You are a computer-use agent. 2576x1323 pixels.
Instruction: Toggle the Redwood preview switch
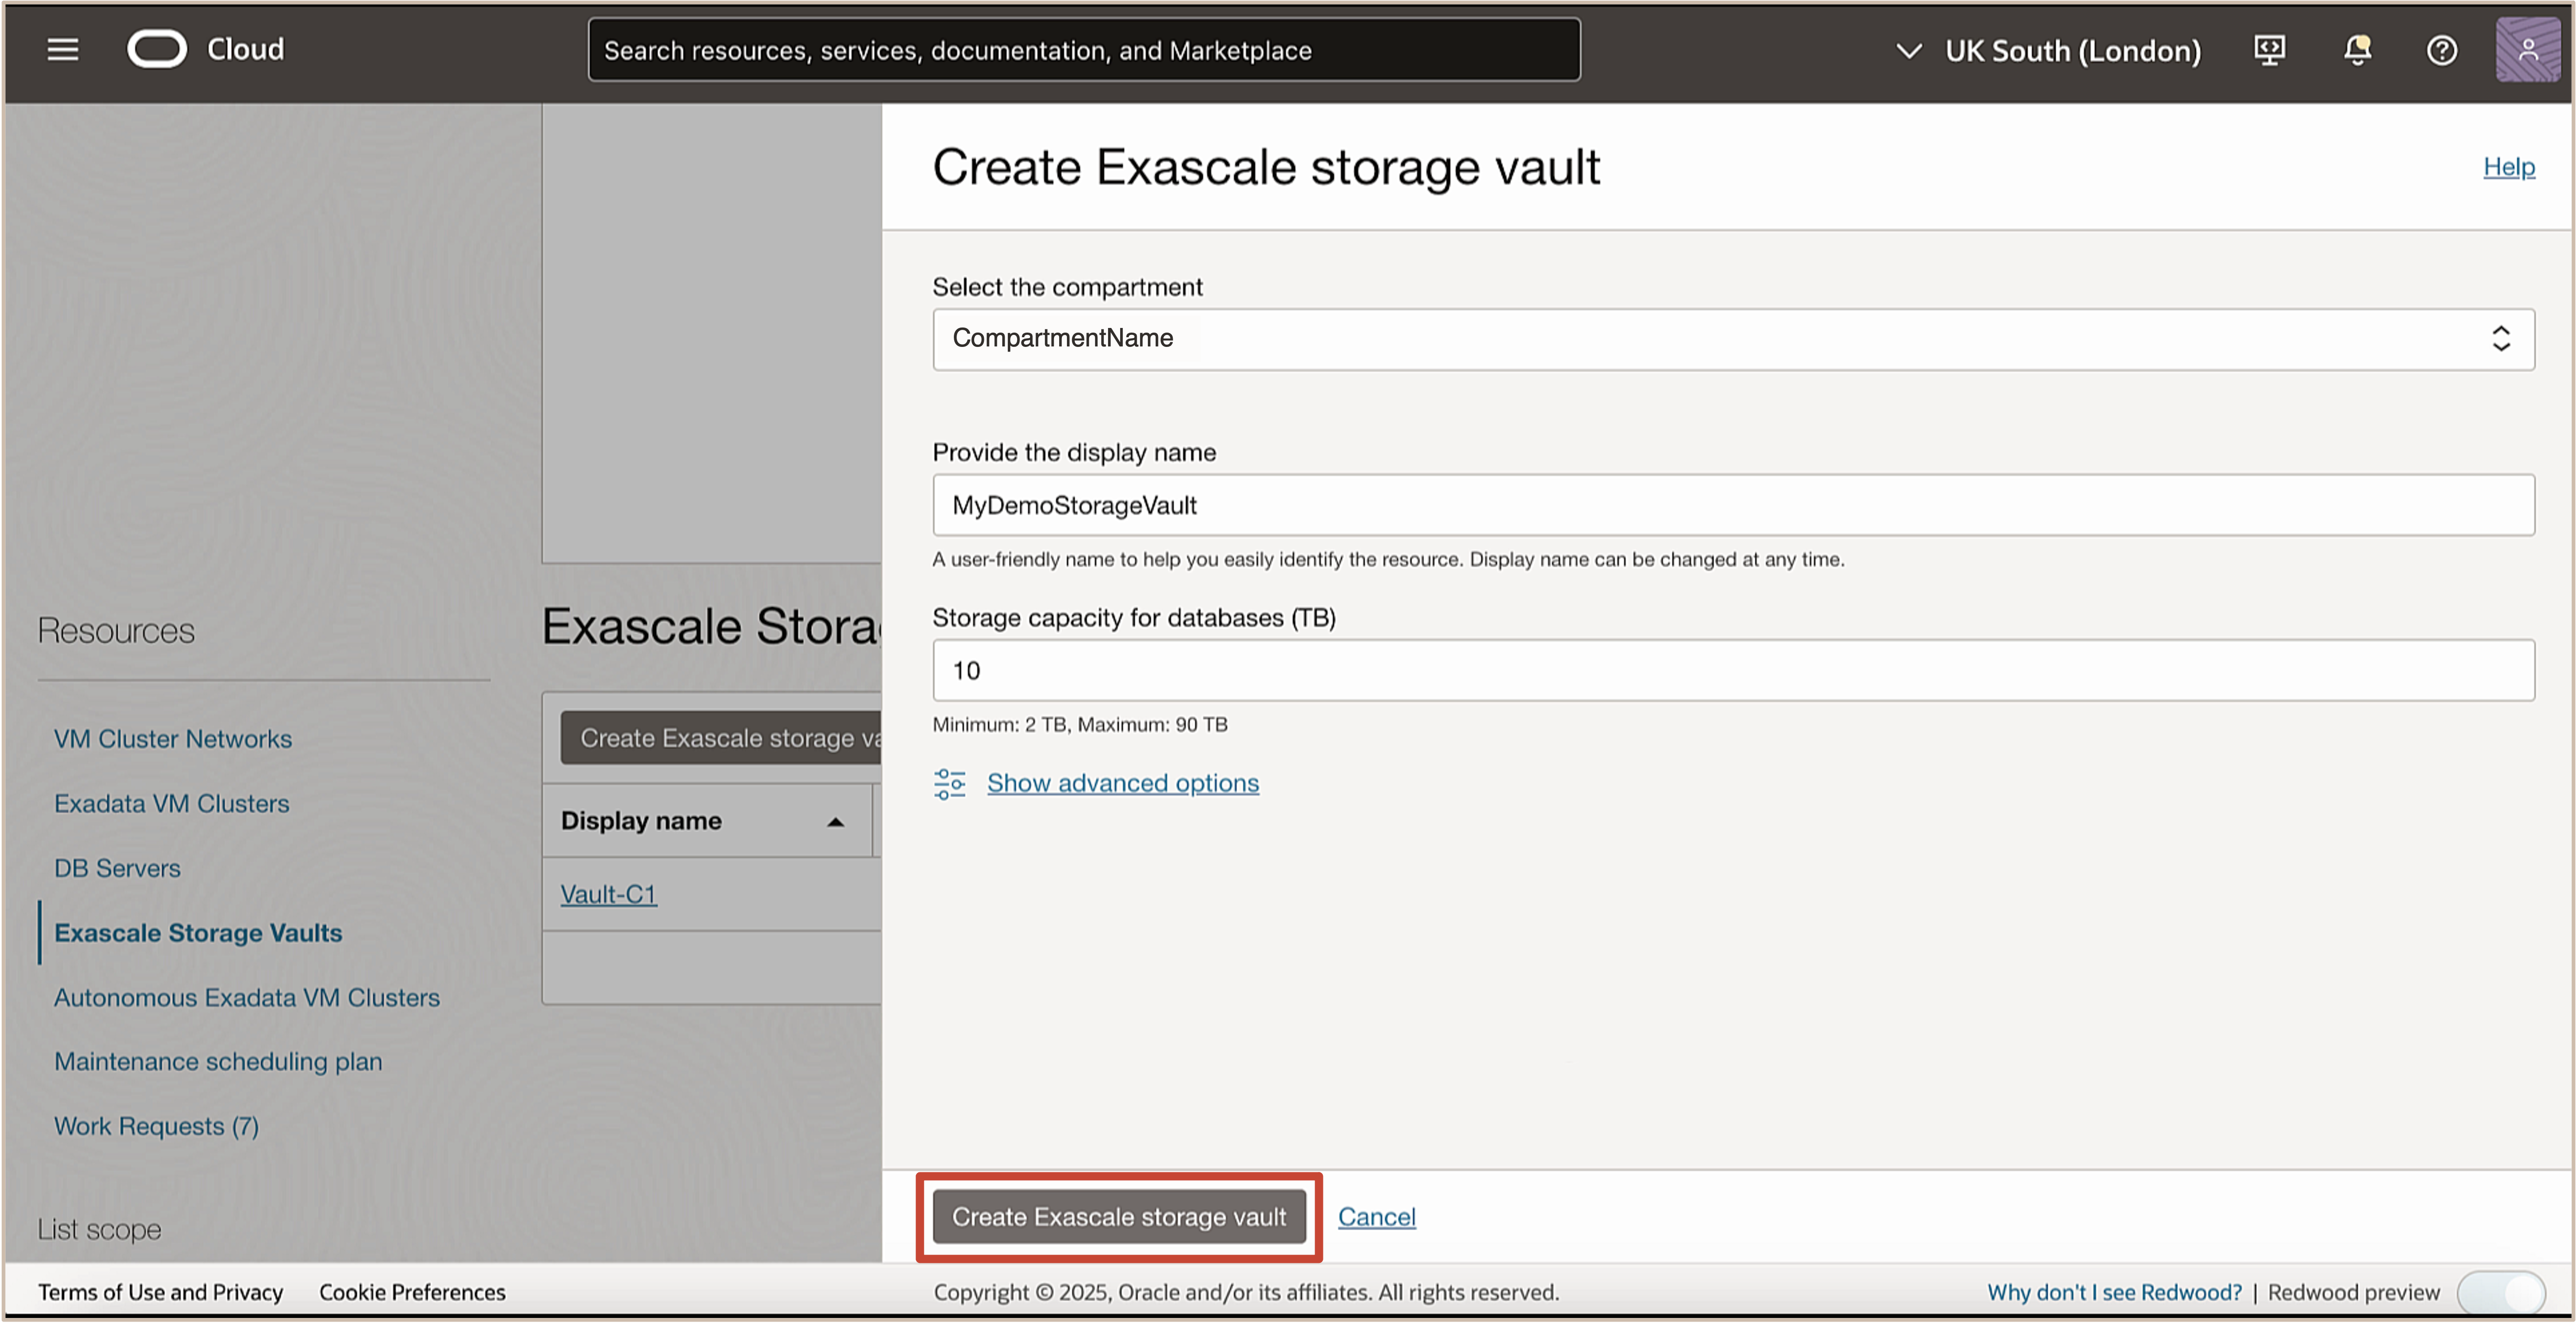(2501, 1292)
